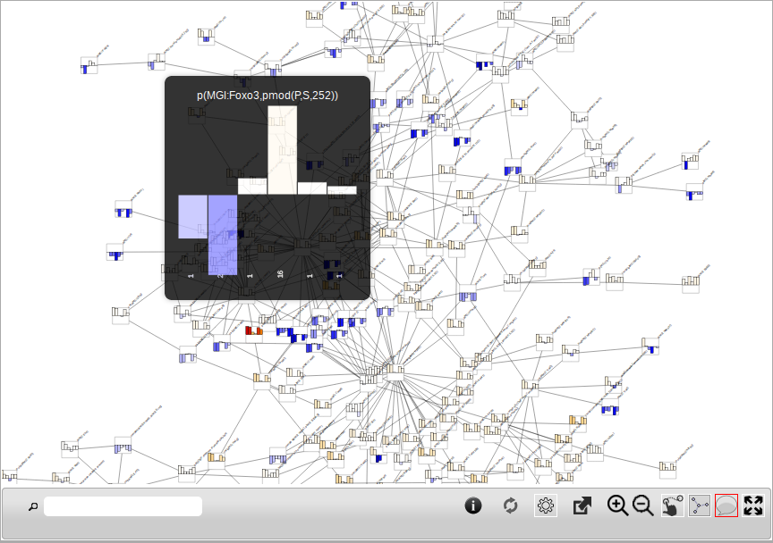Zoom in with the plus magnifier

[x=617, y=505]
